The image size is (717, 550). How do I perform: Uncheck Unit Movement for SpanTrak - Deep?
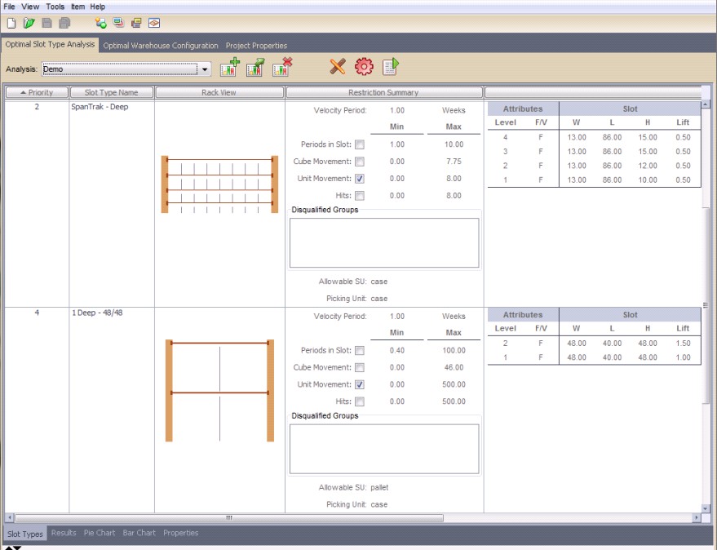[360, 179]
